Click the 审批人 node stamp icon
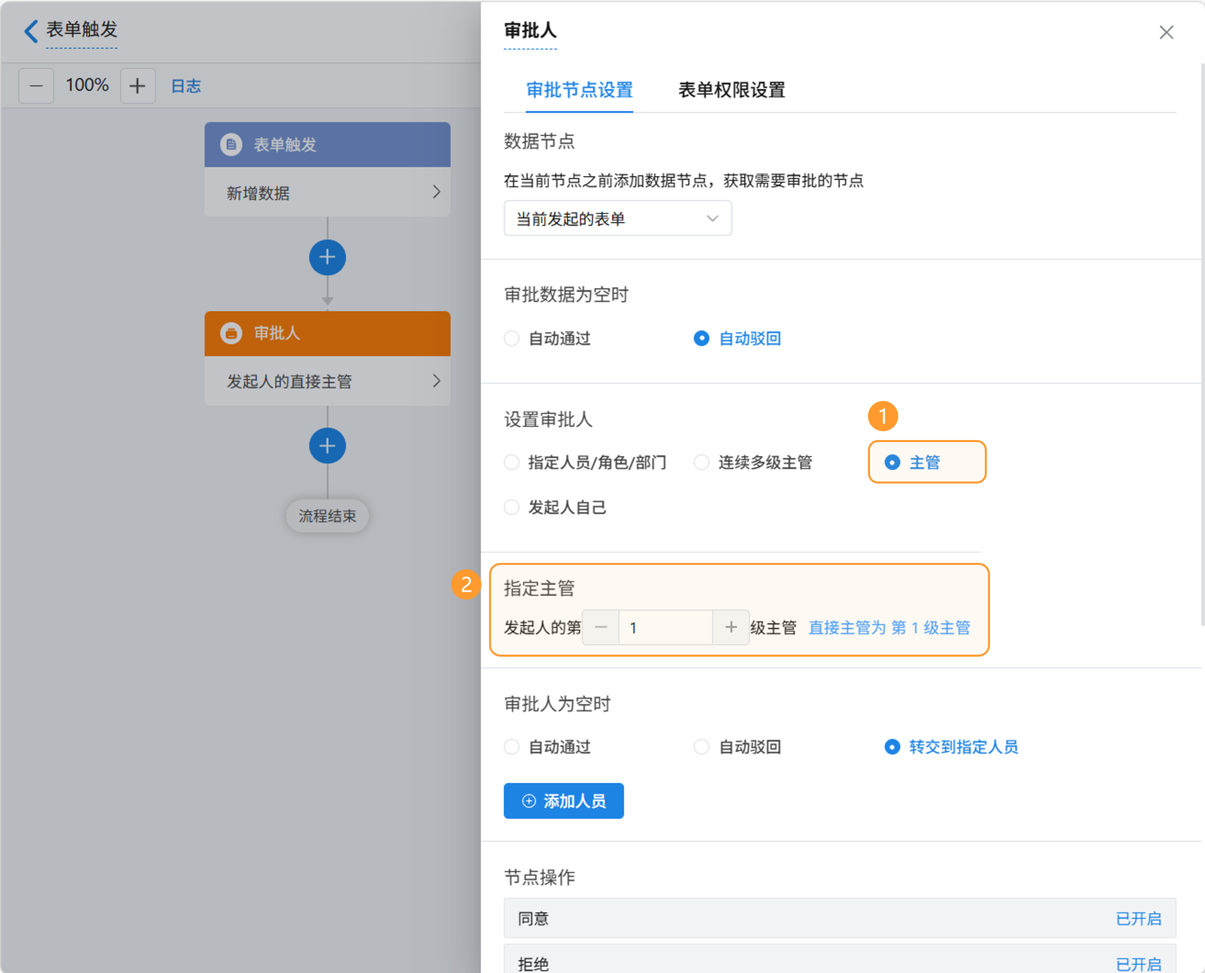The image size is (1205, 973). point(231,333)
